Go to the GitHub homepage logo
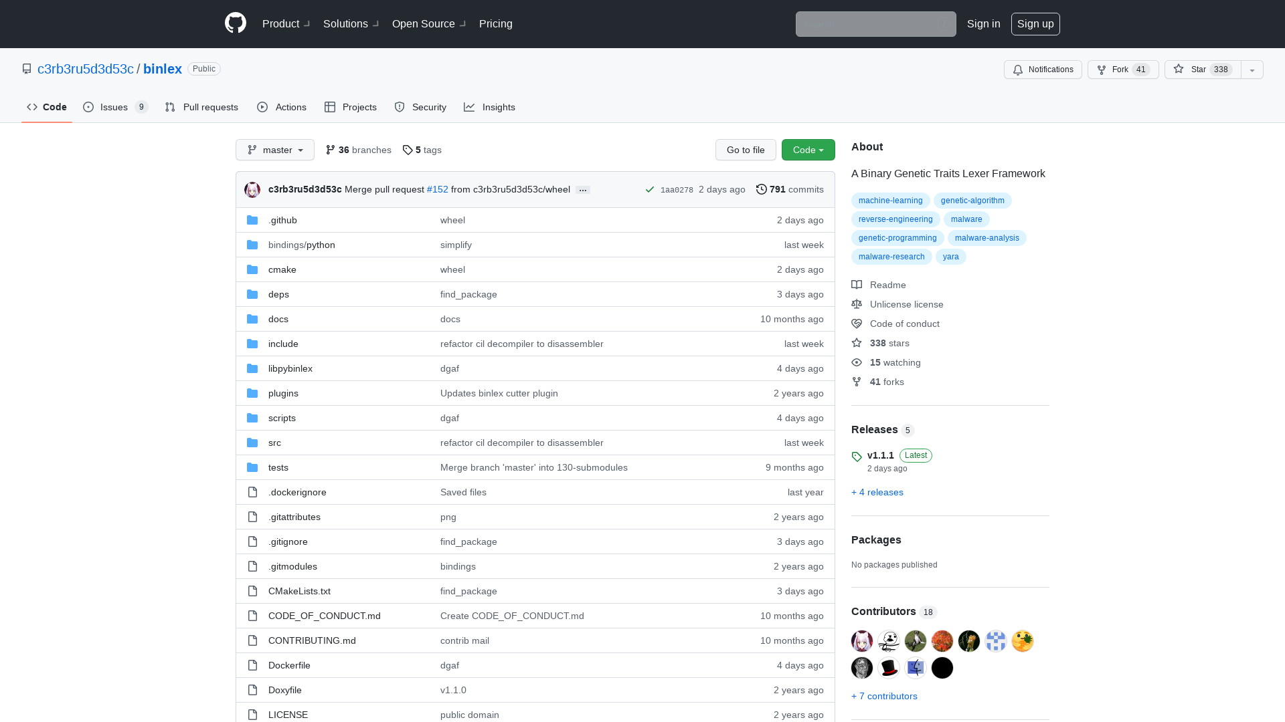Screen dimensions: 1285x722 (x=236, y=23)
